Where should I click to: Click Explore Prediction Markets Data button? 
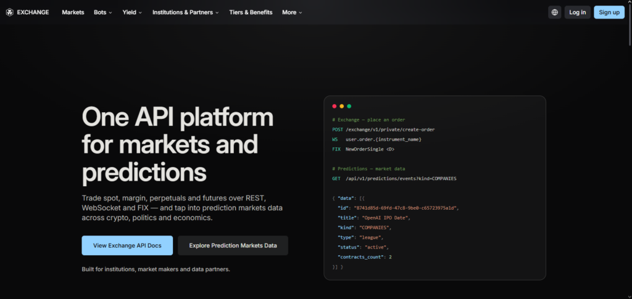click(x=233, y=245)
